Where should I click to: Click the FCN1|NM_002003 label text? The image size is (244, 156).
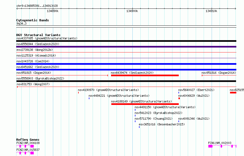220,143
